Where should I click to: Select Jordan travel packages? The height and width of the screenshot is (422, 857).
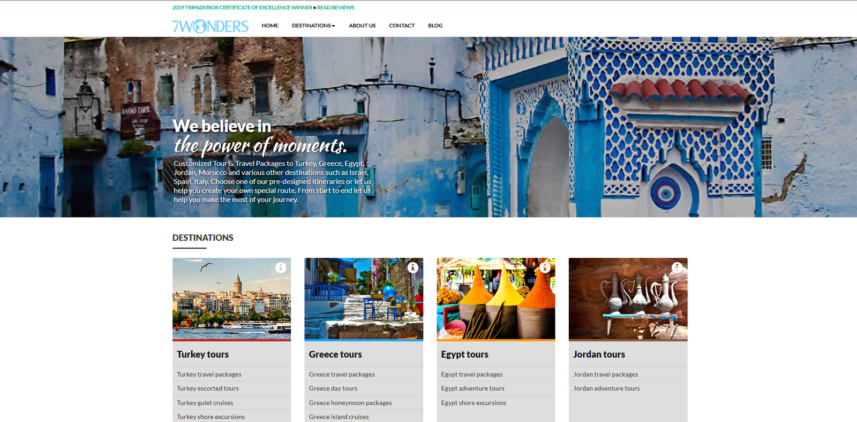606,374
